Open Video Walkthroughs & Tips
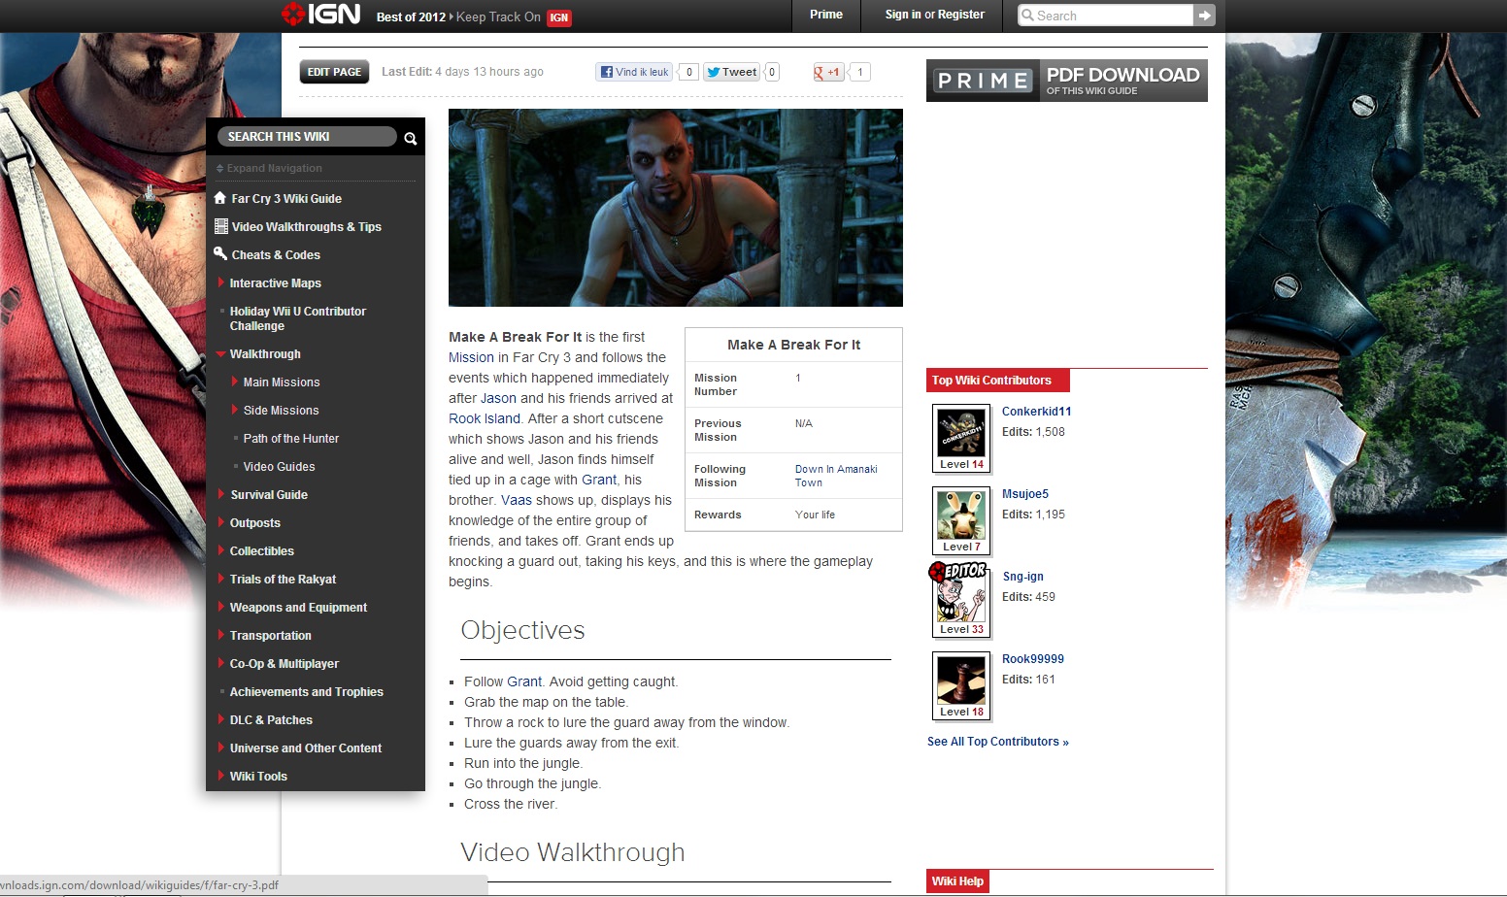 (306, 226)
